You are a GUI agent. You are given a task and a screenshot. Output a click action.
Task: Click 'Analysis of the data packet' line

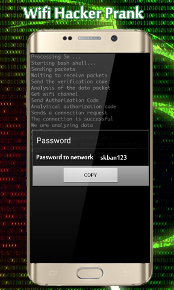[71, 88]
